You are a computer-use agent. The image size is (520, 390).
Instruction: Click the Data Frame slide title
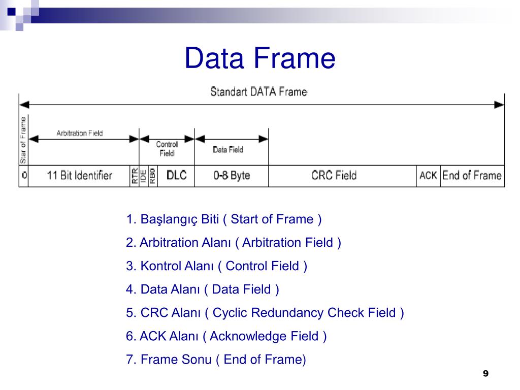pyautogui.click(x=260, y=58)
